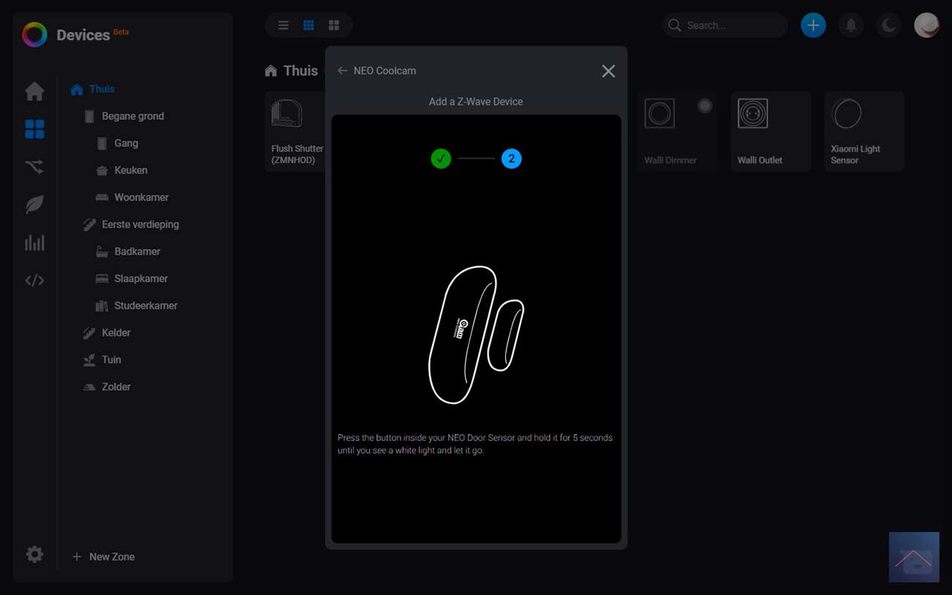Toggle the moon night mode icon
952x595 pixels.
(x=888, y=26)
